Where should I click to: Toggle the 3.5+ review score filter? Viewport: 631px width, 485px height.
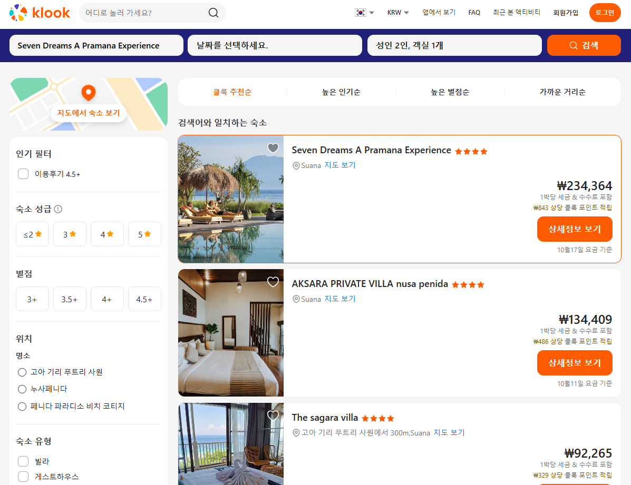(x=70, y=299)
